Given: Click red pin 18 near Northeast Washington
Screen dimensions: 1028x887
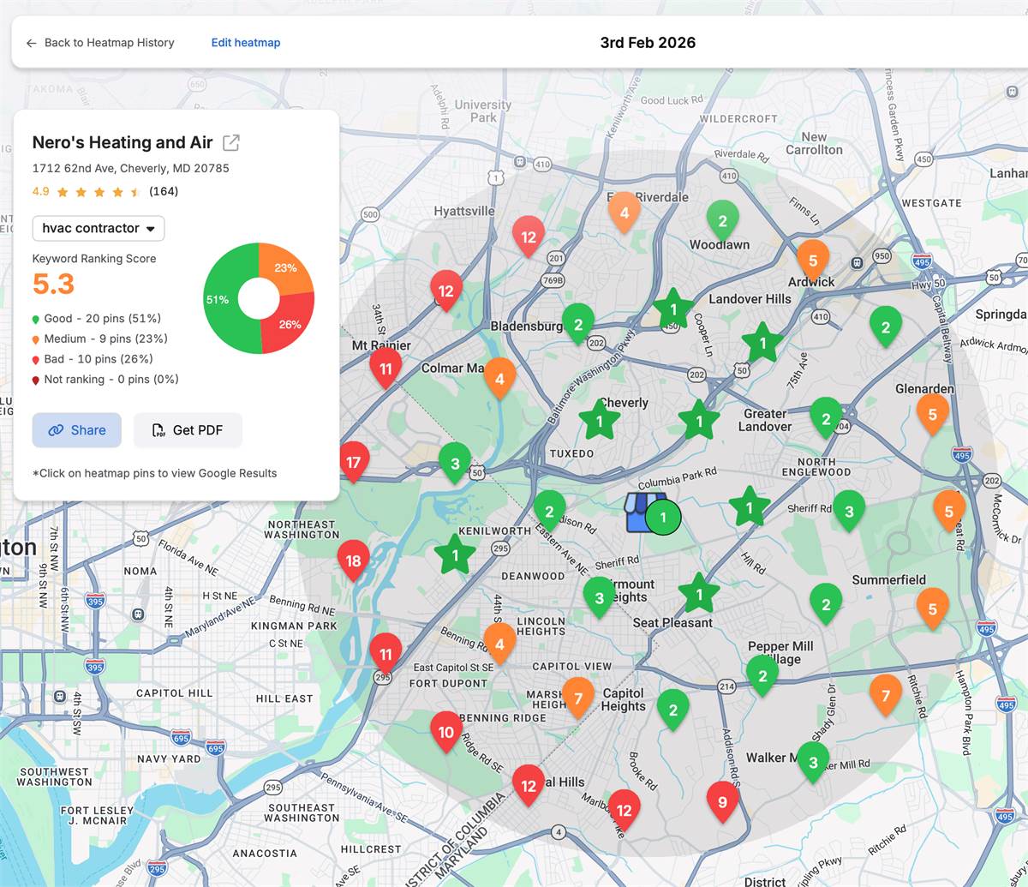Looking at the screenshot, I should tap(353, 562).
